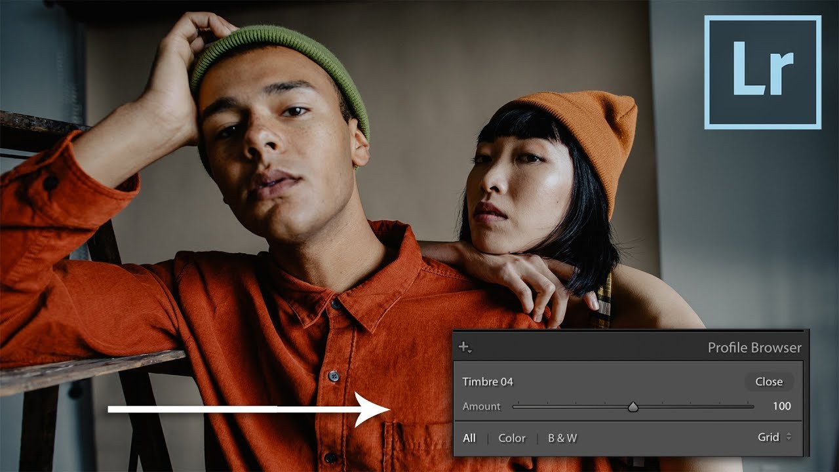Click the Amount value 100
Viewport: 839px width, 472px height.
point(781,406)
